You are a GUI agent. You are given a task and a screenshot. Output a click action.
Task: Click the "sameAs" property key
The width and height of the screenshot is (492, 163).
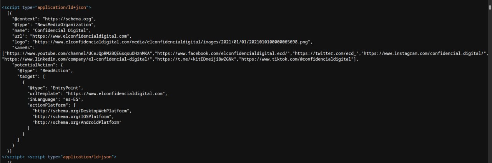(x=20, y=48)
